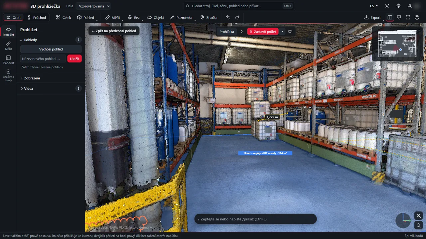The height and width of the screenshot is (239, 426).
Task: Undo the last action
Action: pos(228,18)
